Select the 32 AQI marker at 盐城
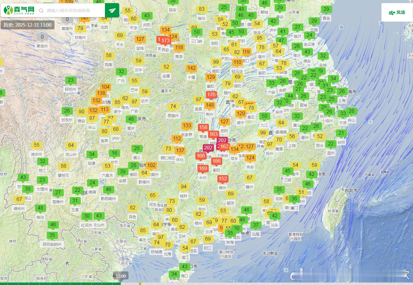Image resolution: width=413 pixels, height=285 pixels. pyautogui.click(x=323, y=56)
